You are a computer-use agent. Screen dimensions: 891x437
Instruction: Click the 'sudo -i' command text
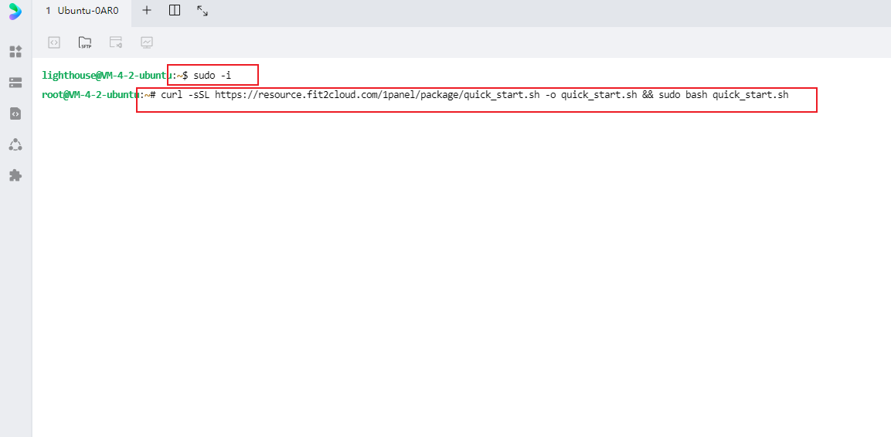pyautogui.click(x=213, y=76)
